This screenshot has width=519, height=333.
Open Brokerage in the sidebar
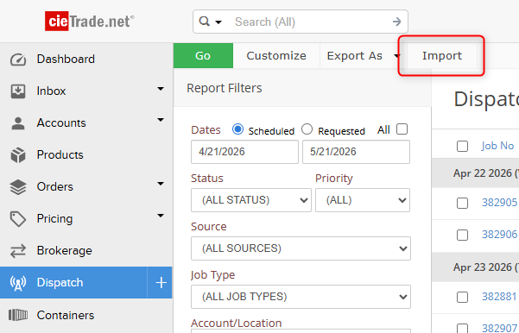64,251
